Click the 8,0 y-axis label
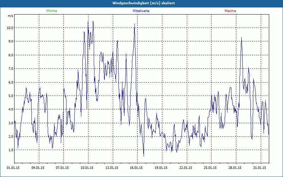 click(x=11, y=55)
